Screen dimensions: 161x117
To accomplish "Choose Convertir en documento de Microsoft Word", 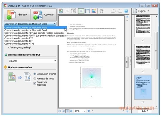I will 35,28.
